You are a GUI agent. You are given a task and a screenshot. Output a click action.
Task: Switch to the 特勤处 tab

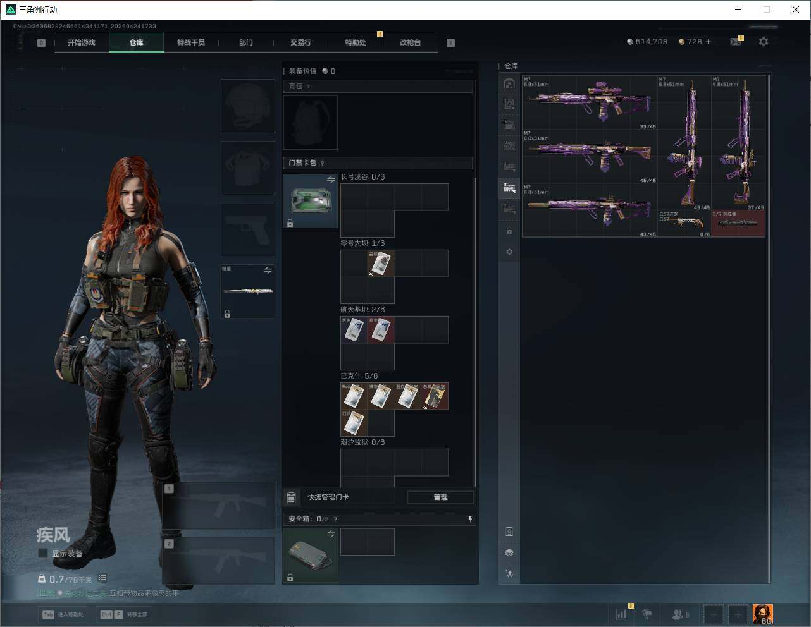(356, 42)
